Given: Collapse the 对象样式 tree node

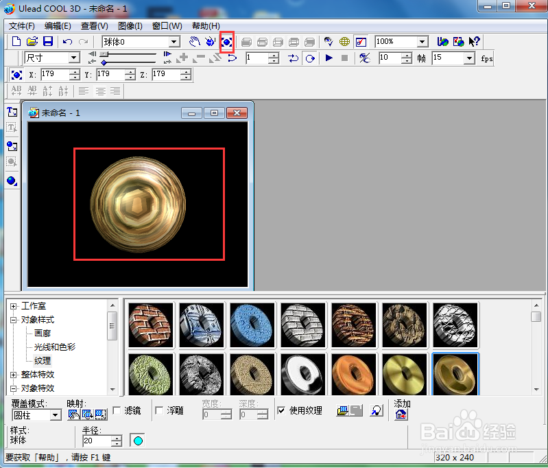Looking at the screenshot, I should click(x=13, y=320).
